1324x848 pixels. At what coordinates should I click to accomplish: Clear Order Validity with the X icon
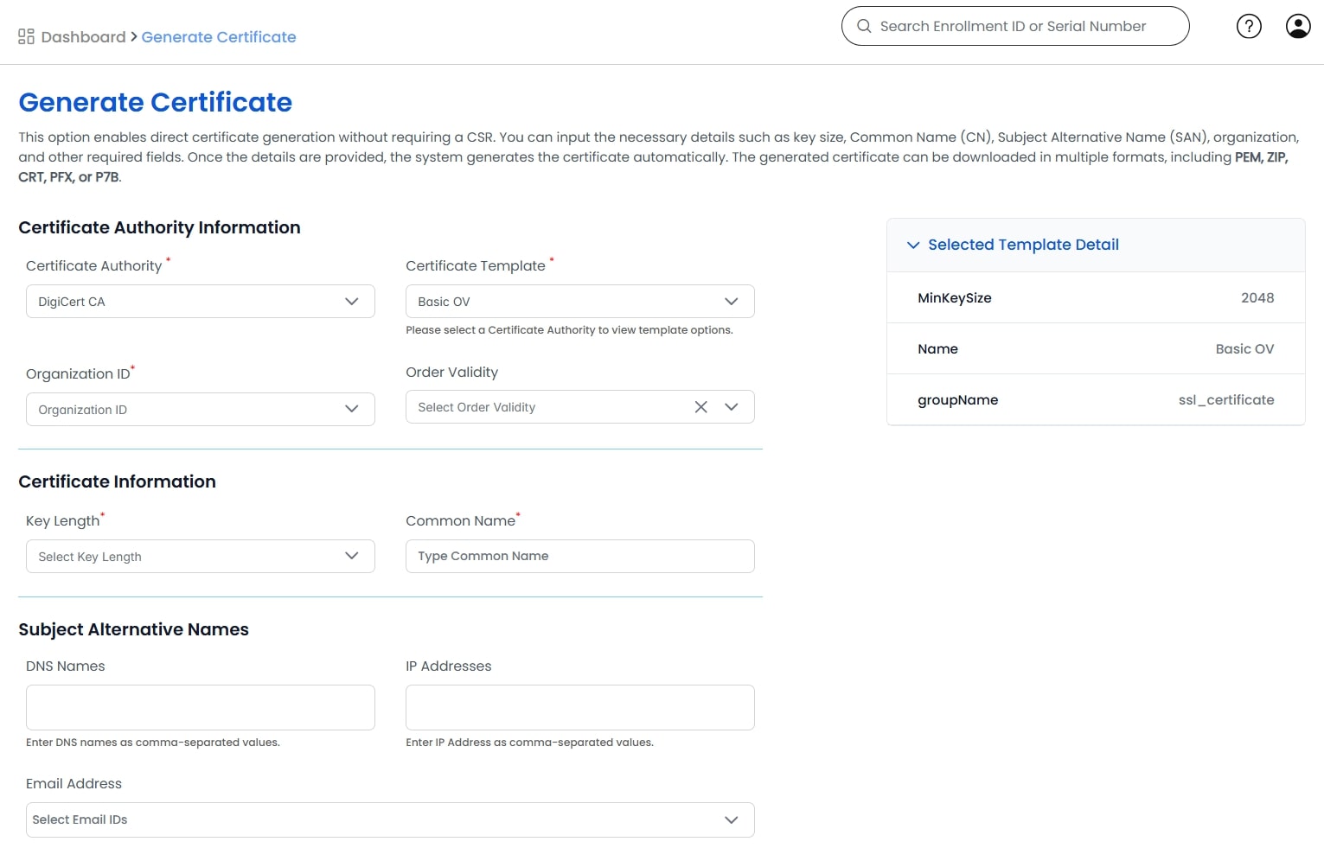700,407
